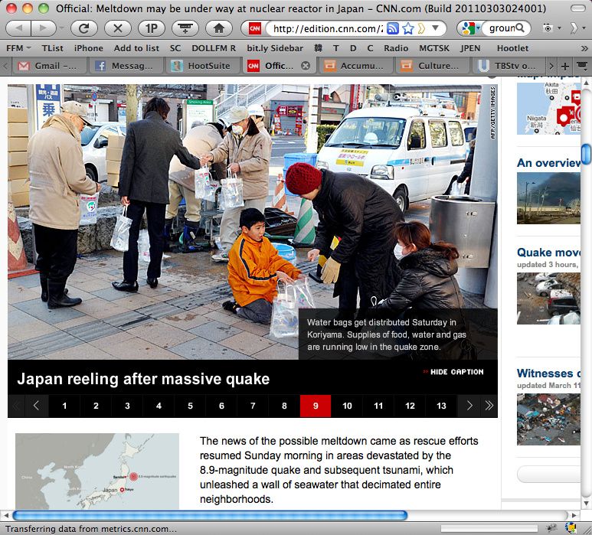This screenshot has height=535, width=592.
Task: Open a new tab with plus button
Action: click(x=565, y=66)
